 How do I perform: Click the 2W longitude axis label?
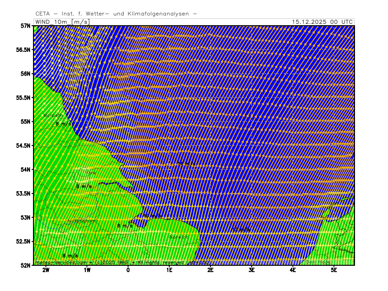coord(46,270)
